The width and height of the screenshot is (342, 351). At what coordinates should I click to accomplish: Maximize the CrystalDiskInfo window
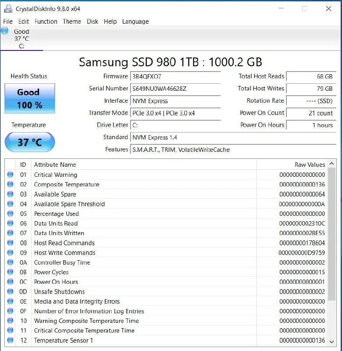(x=304, y=8)
